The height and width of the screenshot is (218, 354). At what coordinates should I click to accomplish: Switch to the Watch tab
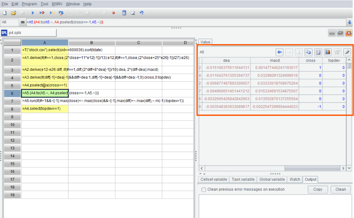[295, 179]
